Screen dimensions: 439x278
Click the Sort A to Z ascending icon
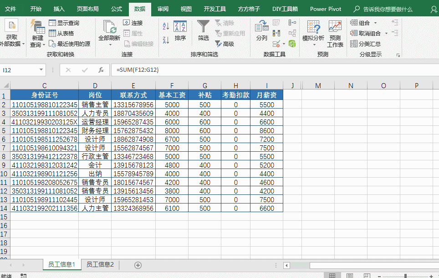[x=166, y=27]
